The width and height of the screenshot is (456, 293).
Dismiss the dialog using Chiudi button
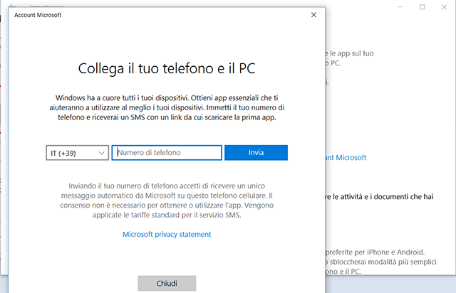[x=167, y=284]
